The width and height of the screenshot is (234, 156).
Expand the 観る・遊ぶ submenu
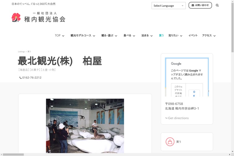116,36
